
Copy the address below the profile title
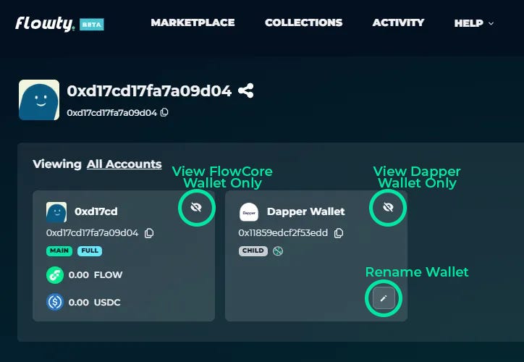(164, 113)
